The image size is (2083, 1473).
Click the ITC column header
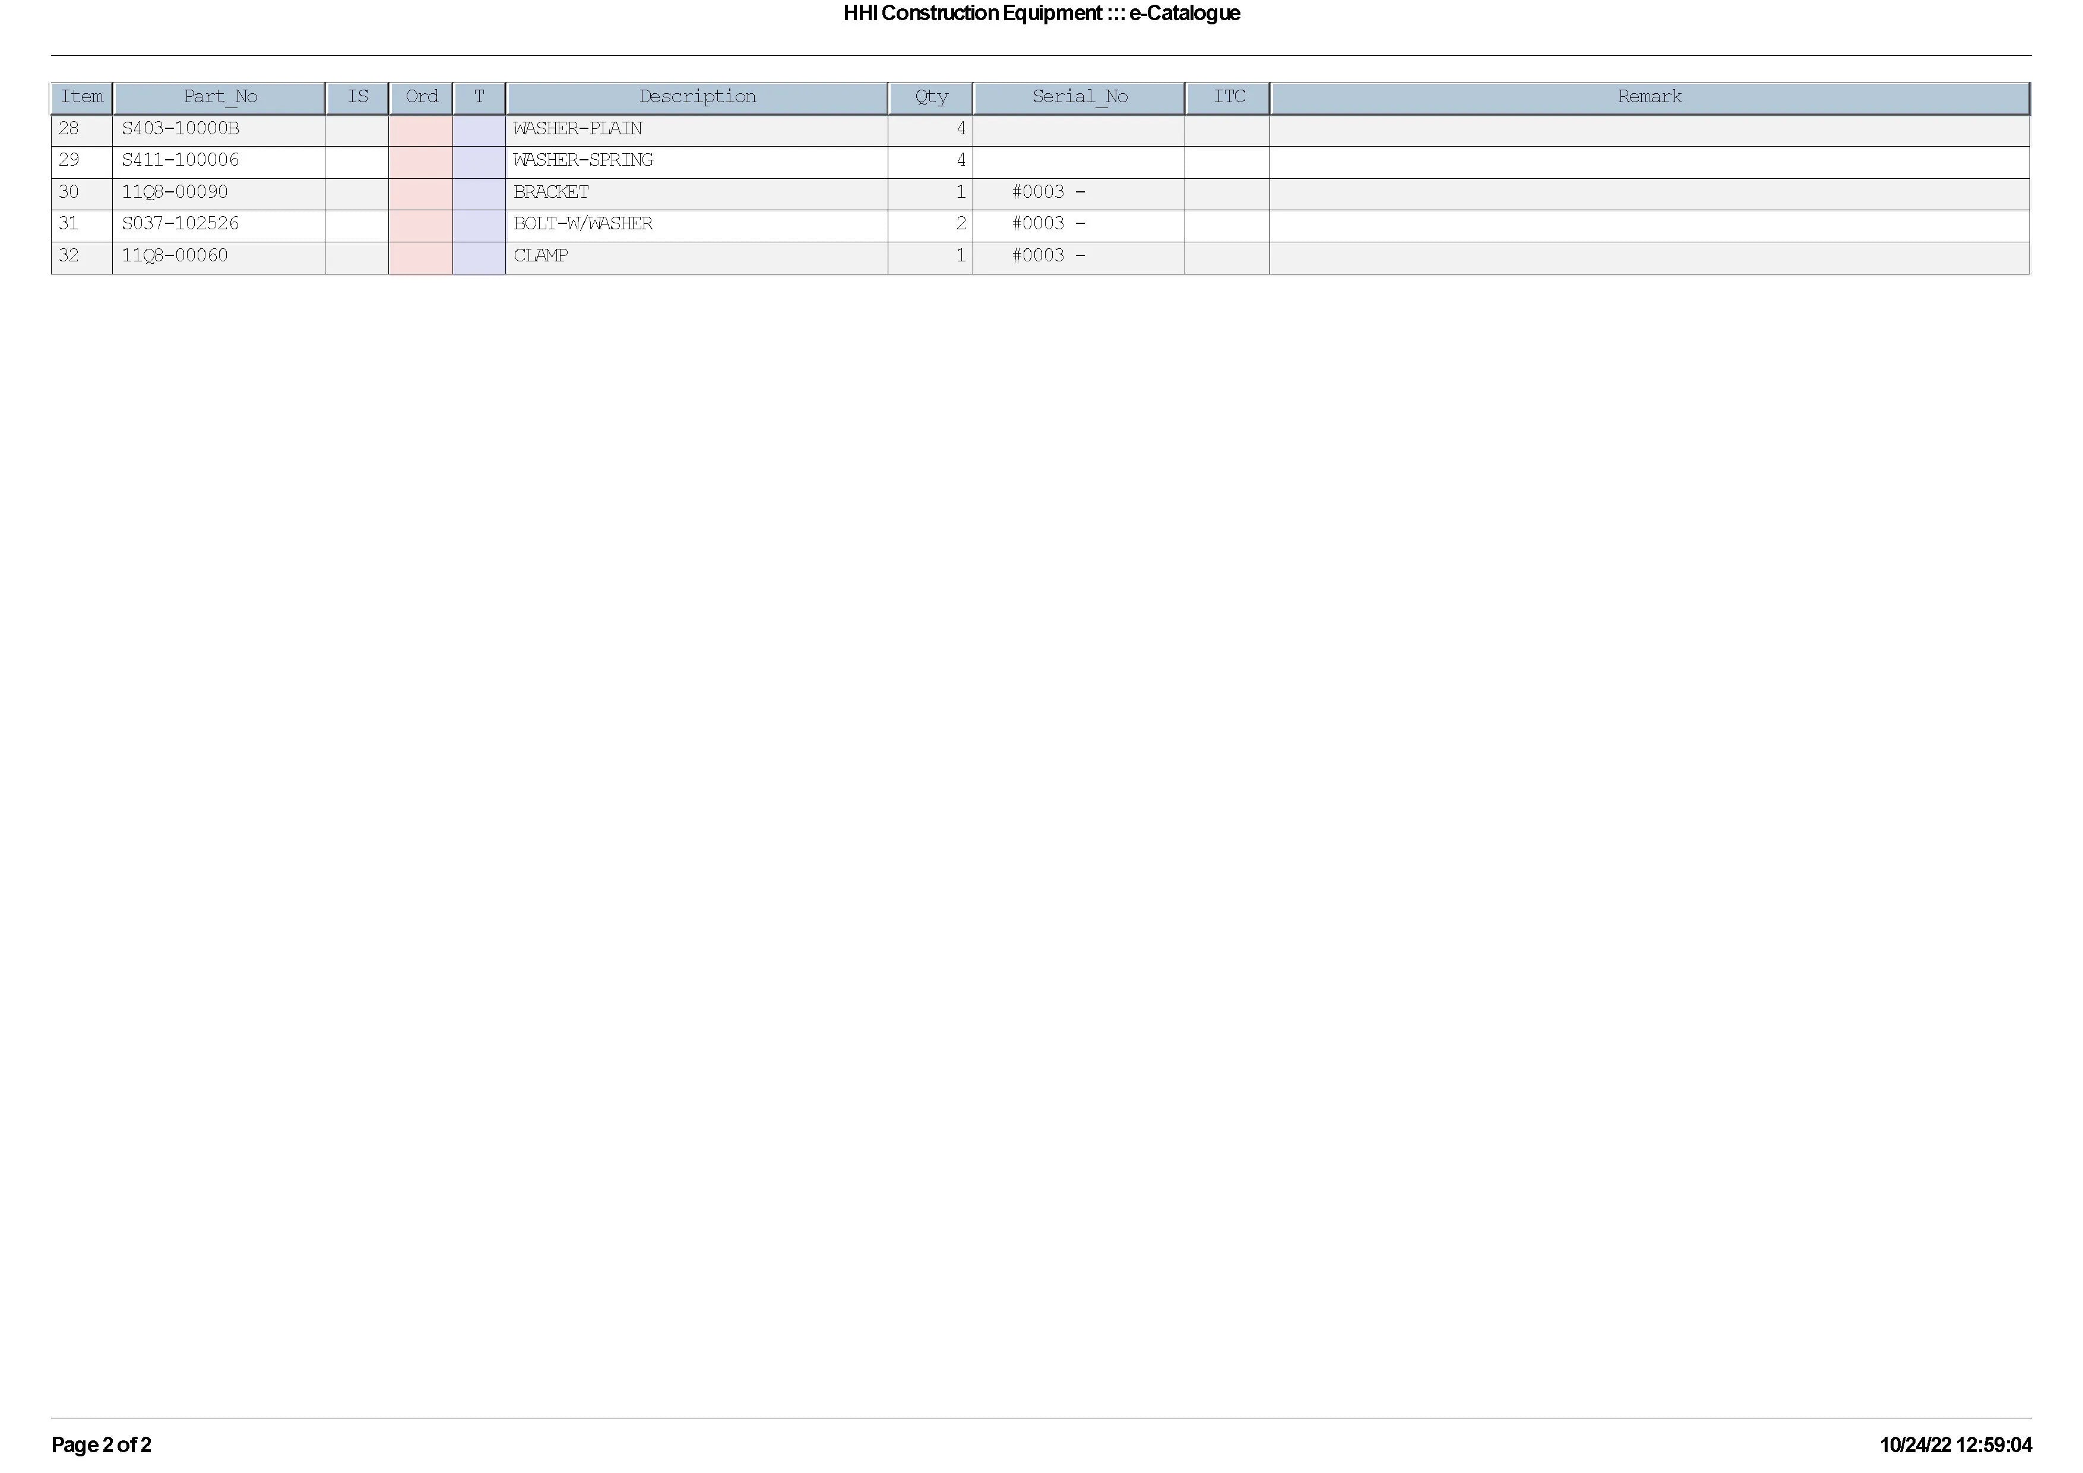pos(1229,97)
